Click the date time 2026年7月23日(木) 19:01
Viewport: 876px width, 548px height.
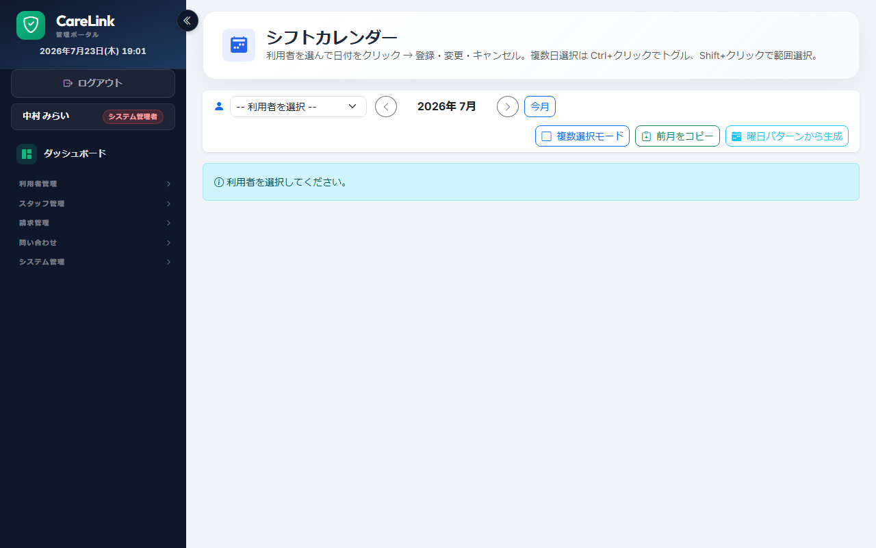[x=93, y=51]
